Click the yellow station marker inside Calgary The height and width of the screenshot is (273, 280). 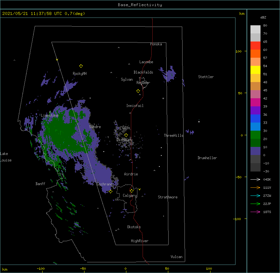click(x=132, y=191)
